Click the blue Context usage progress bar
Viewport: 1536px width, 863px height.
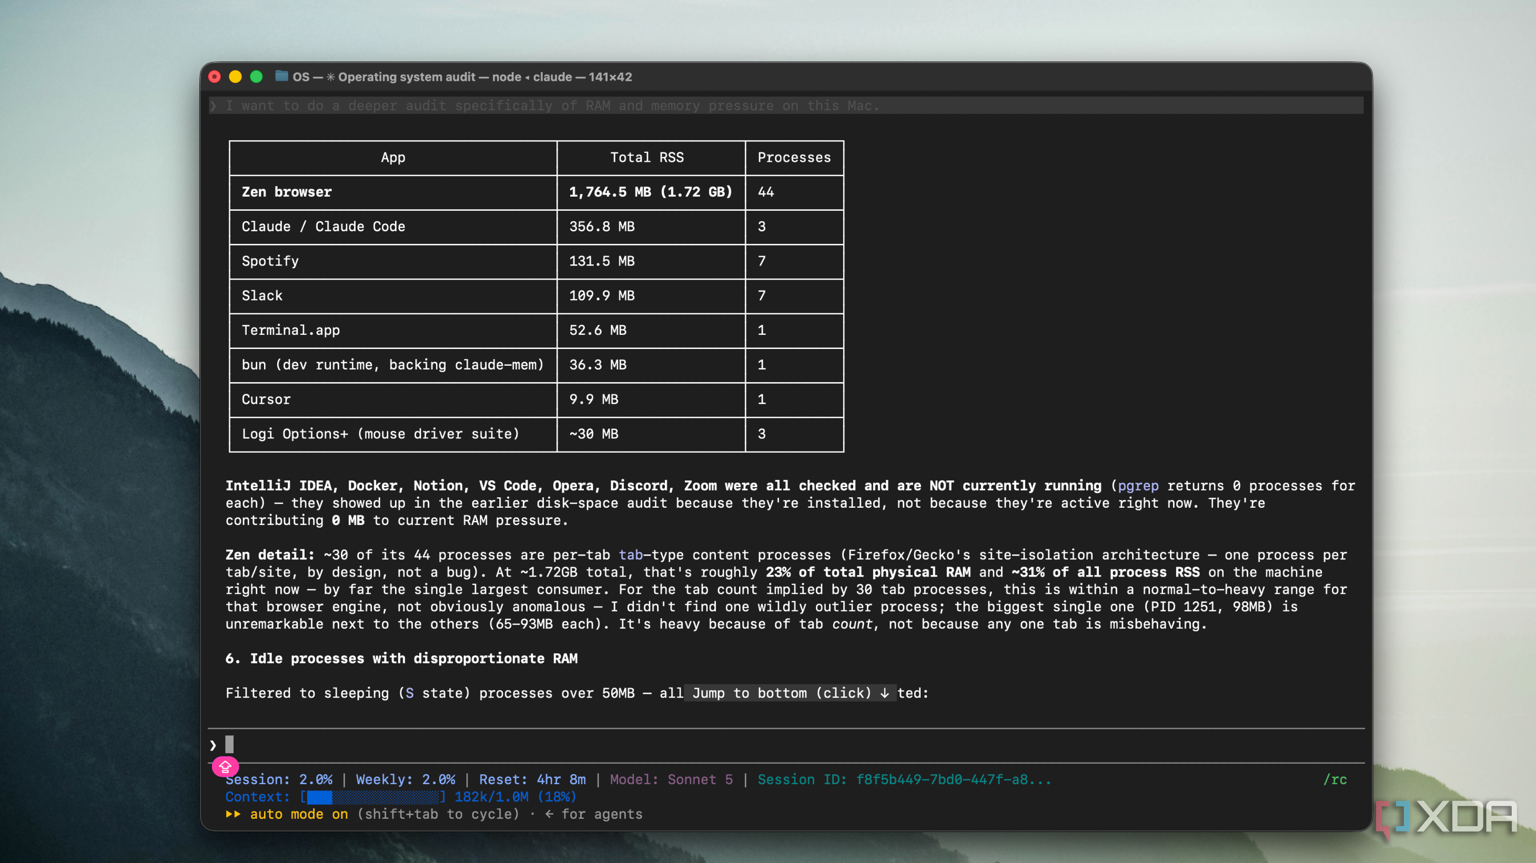point(374,797)
